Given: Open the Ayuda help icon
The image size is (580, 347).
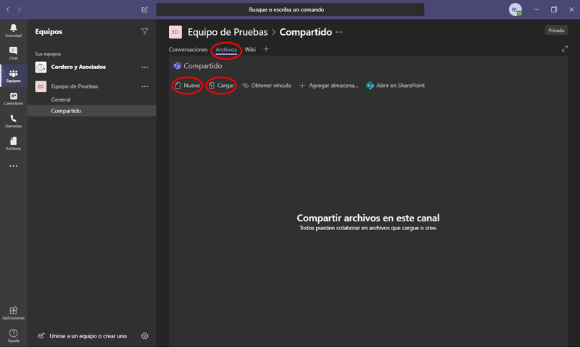Looking at the screenshot, I should point(13,335).
